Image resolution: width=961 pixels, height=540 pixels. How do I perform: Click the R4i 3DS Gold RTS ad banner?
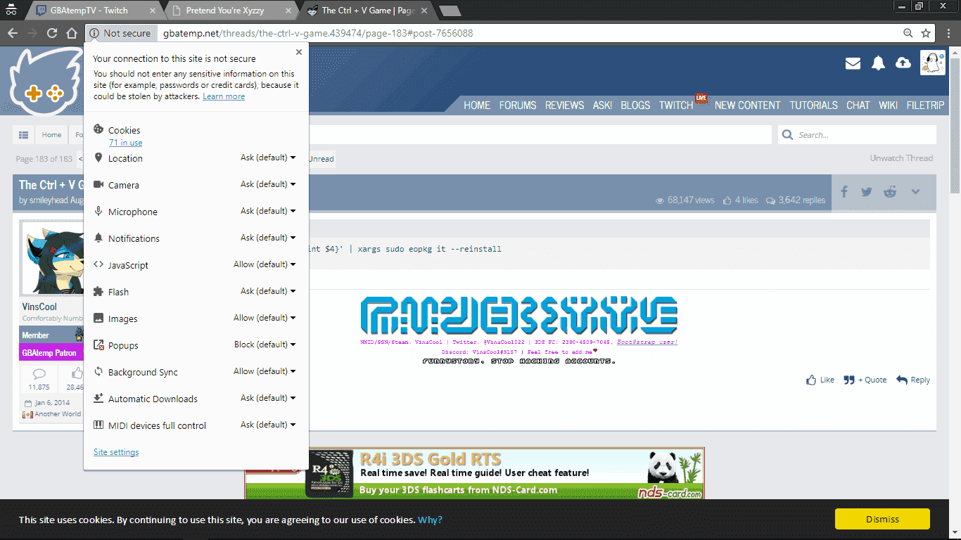474,473
